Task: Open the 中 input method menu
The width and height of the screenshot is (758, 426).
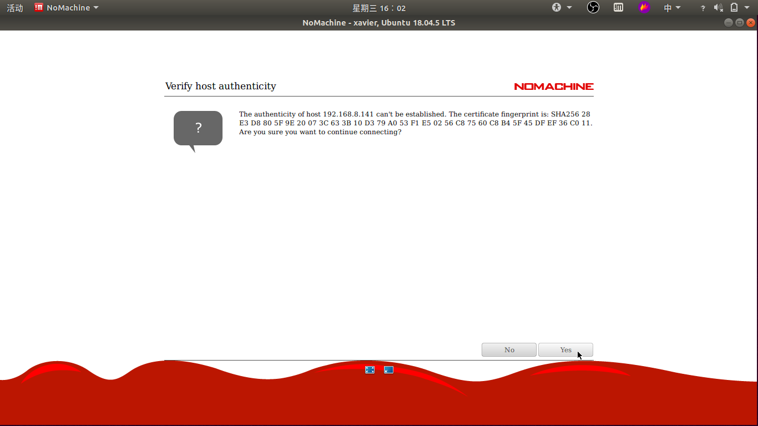Action: click(x=673, y=8)
